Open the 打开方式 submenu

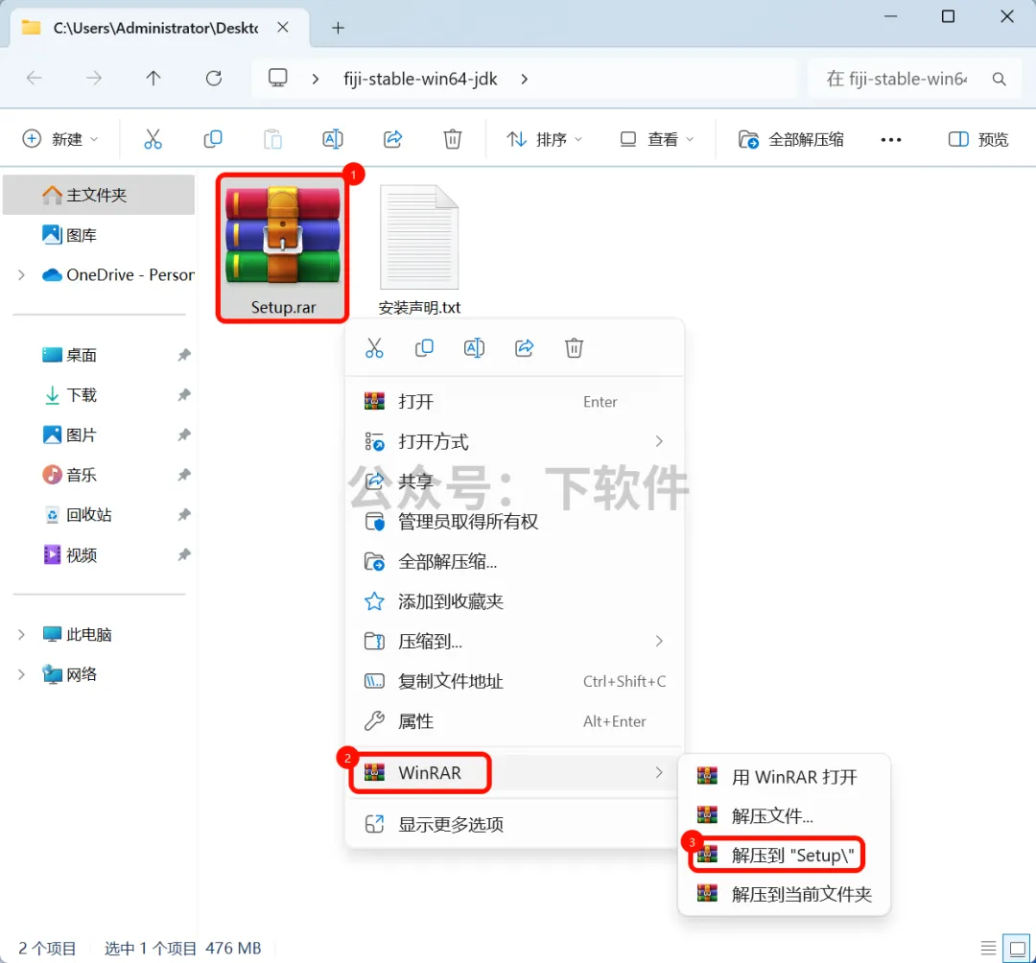(515, 441)
